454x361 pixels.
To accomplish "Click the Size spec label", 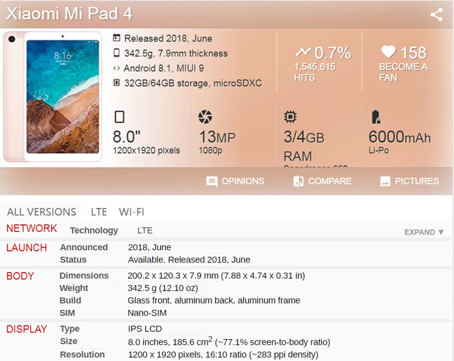I will [69, 341].
